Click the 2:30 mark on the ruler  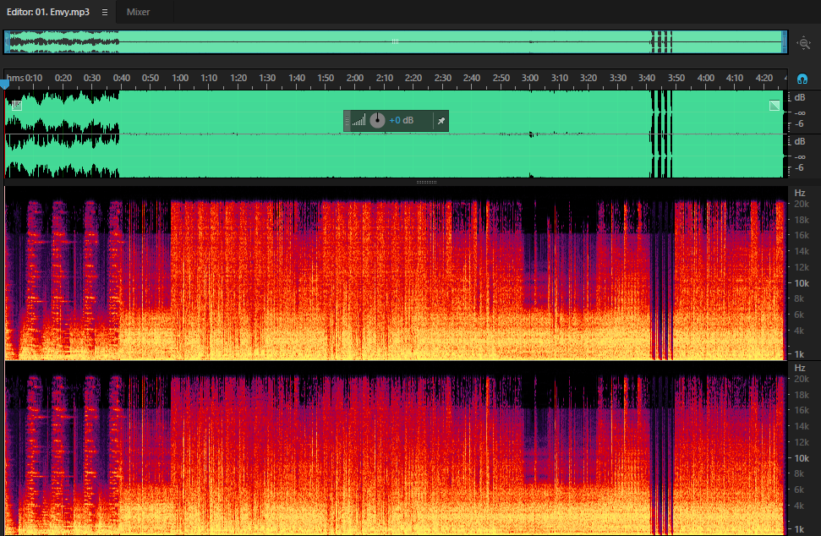(x=442, y=78)
